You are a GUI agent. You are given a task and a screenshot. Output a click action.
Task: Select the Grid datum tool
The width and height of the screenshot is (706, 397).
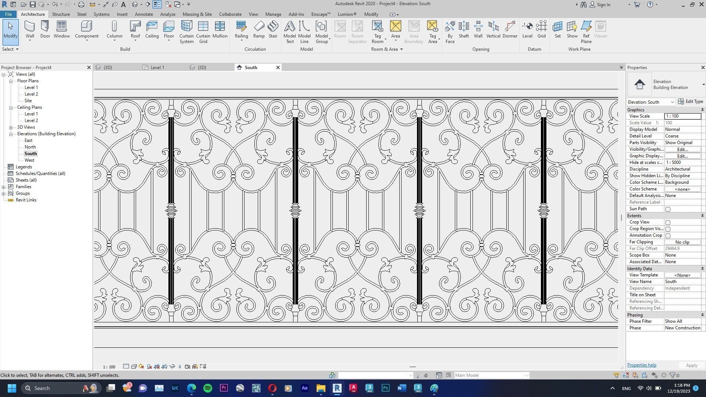(542, 30)
